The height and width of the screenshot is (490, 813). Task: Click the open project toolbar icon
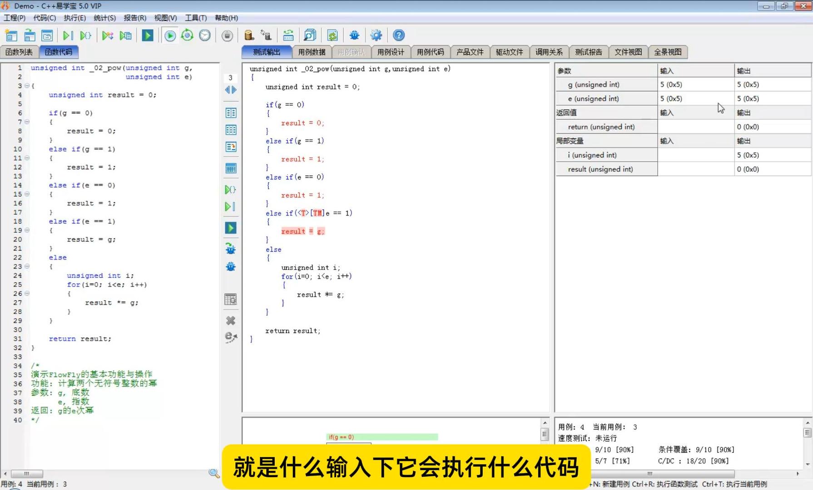click(x=30, y=35)
